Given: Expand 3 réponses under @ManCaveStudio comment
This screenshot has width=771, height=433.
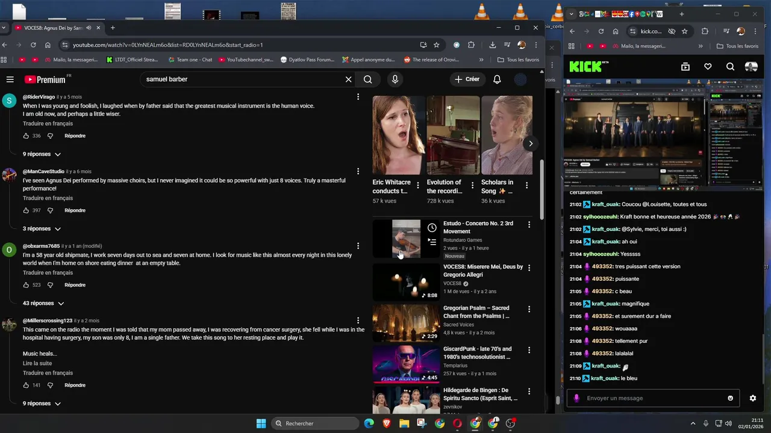Looking at the screenshot, I should (x=42, y=229).
